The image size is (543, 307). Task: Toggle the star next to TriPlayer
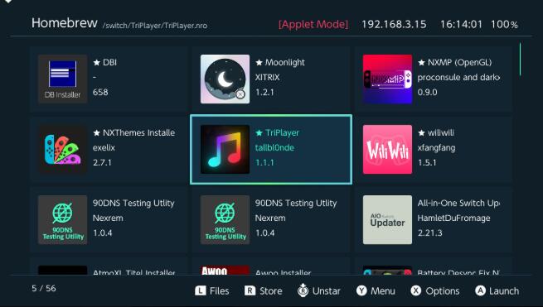(x=259, y=132)
